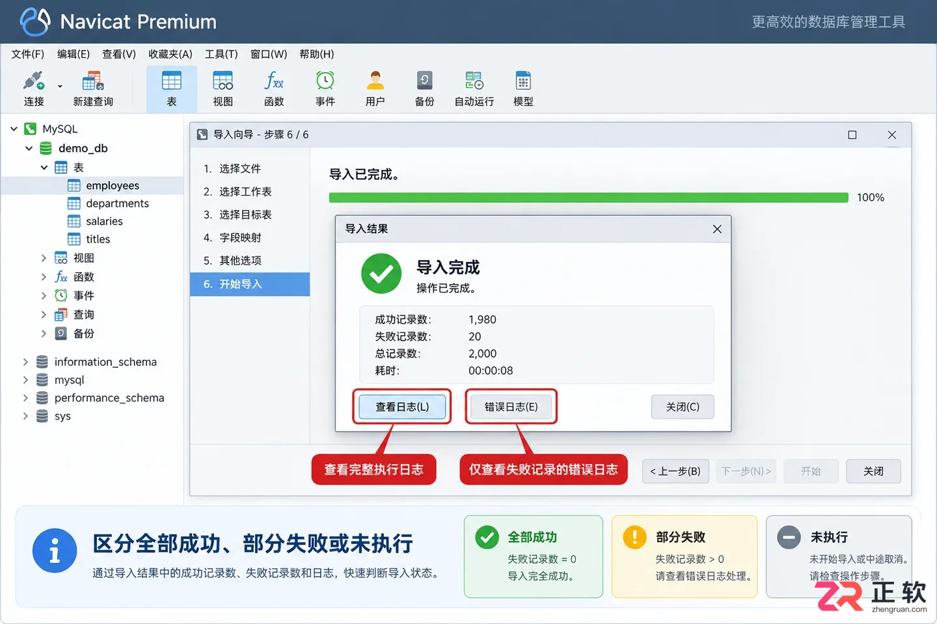
Task: Click the Navicat Premium logo
Action: 35,21
